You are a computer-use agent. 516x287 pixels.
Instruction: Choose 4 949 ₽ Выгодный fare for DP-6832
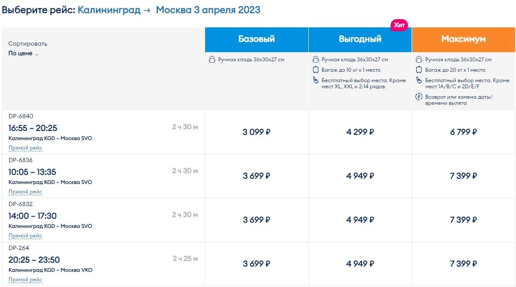click(360, 220)
